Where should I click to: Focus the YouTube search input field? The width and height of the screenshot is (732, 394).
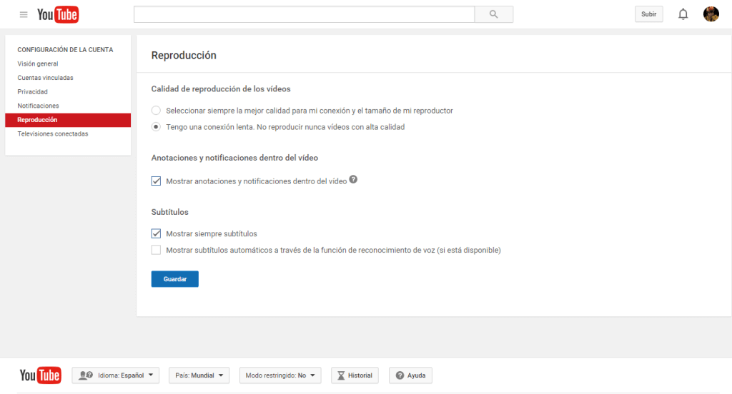coord(304,14)
